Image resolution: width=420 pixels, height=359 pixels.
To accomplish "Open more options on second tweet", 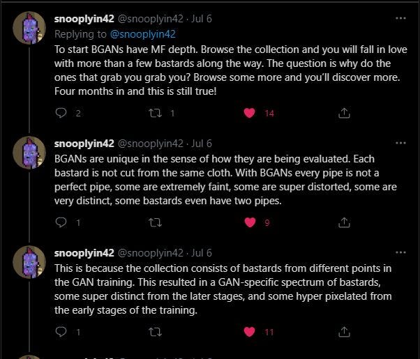I will [x=400, y=143].
